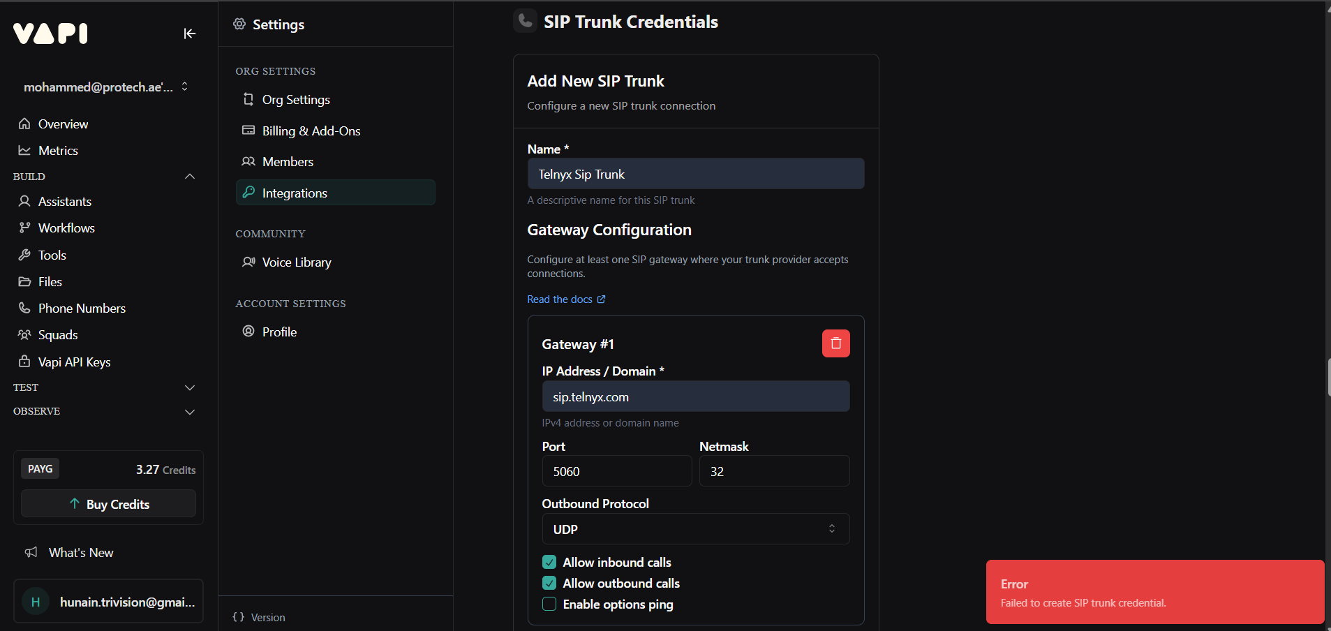Viewport: 1331px width, 631px height.
Task: Open What's New
Action: pyautogui.click(x=81, y=552)
